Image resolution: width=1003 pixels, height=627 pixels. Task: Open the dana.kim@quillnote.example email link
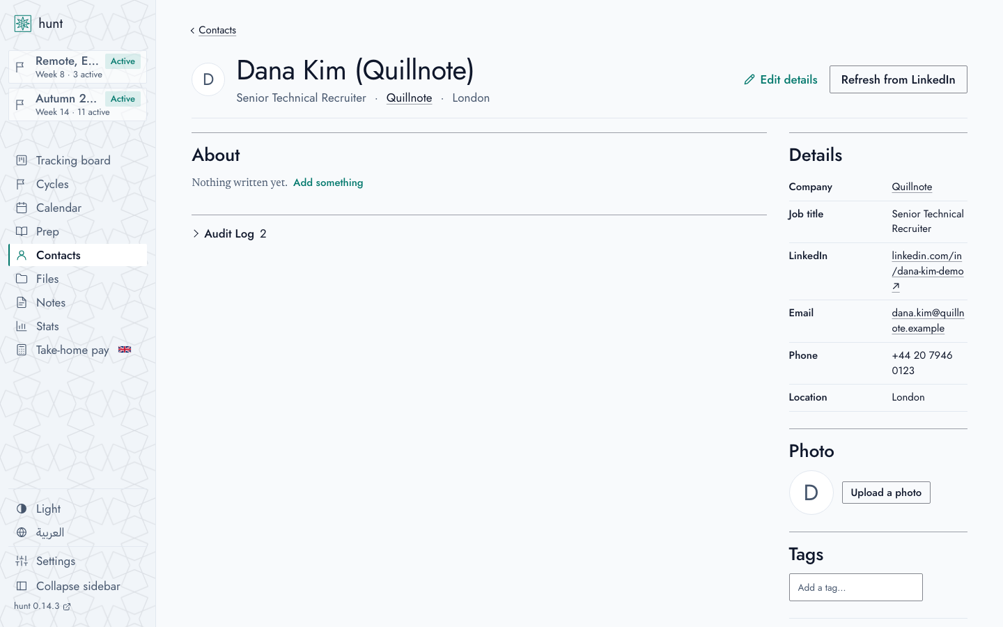coord(928,320)
